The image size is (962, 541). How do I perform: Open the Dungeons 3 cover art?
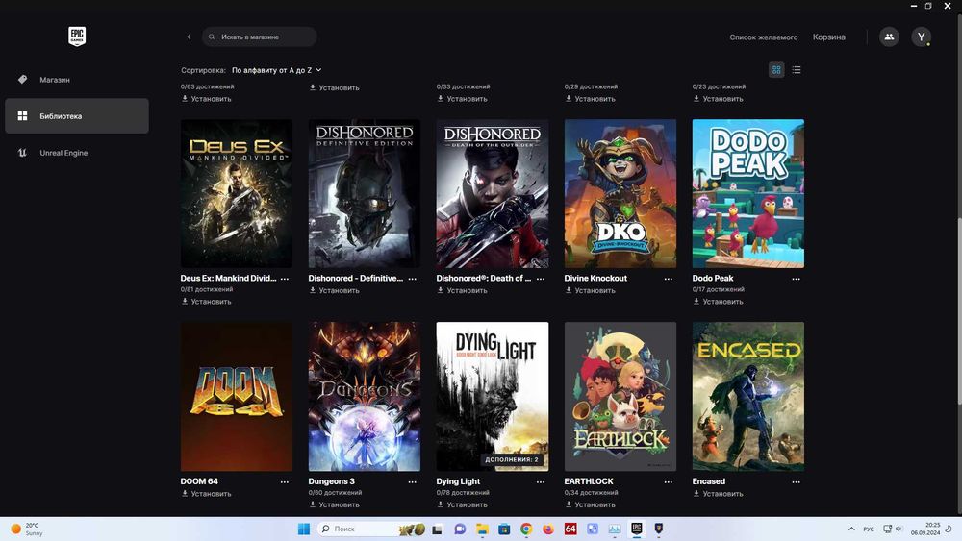[x=365, y=397]
